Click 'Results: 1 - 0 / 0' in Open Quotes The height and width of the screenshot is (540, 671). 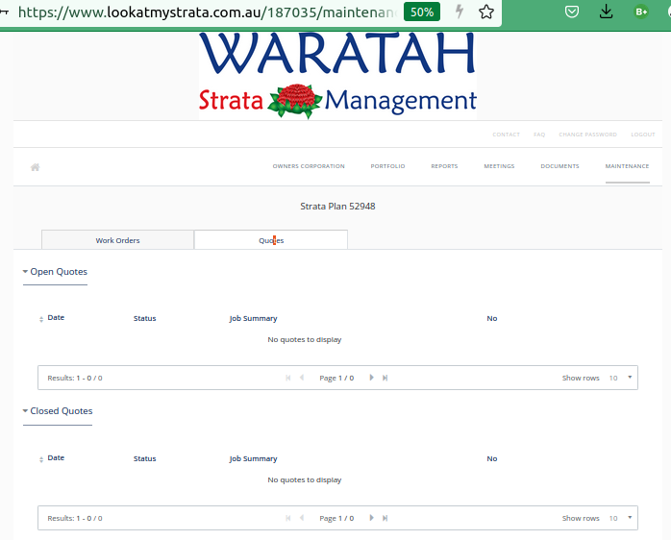(75, 378)
